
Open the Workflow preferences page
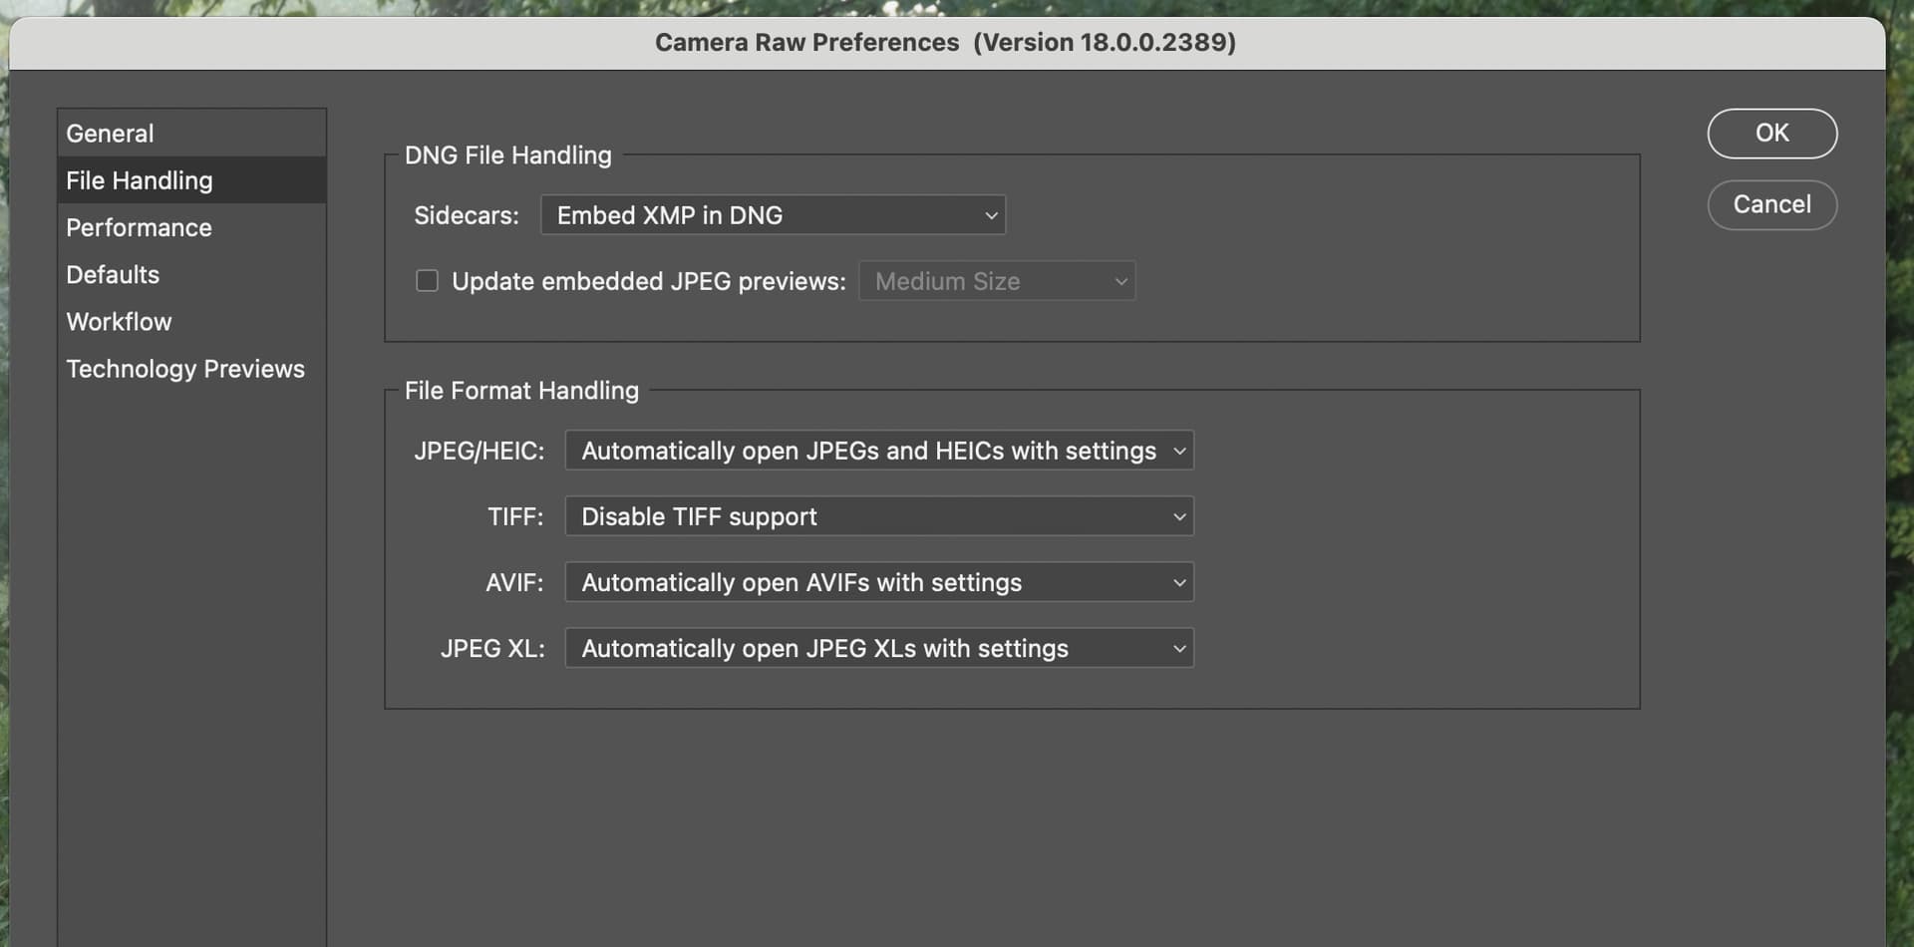pyautogui.click(x=119, y=322)
